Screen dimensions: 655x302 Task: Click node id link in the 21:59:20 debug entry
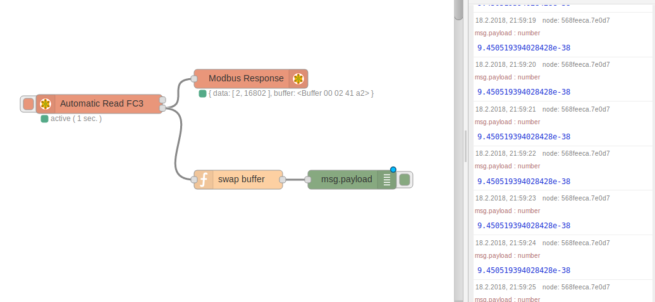pyautogui.click(x=576, y=64)
